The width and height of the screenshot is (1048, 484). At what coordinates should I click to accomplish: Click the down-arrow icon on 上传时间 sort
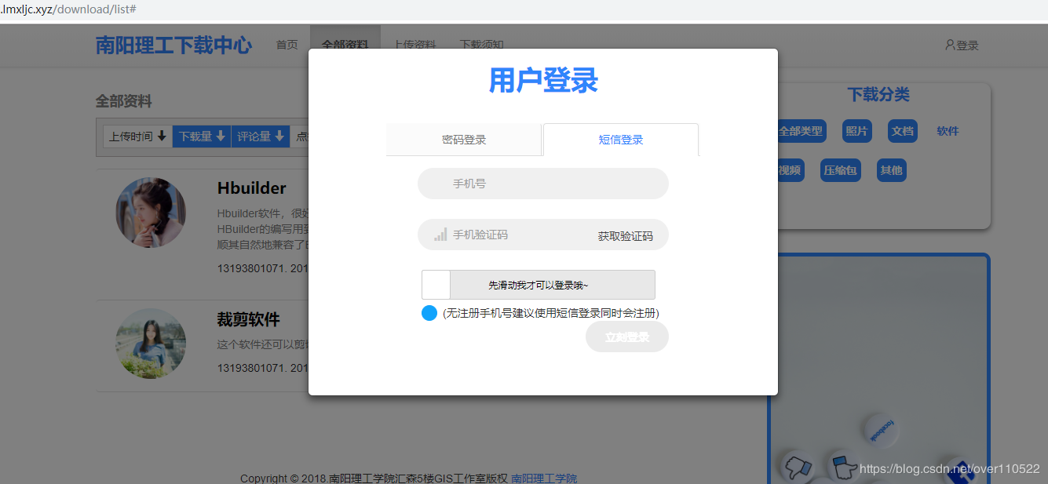click(x=162, y=136)
